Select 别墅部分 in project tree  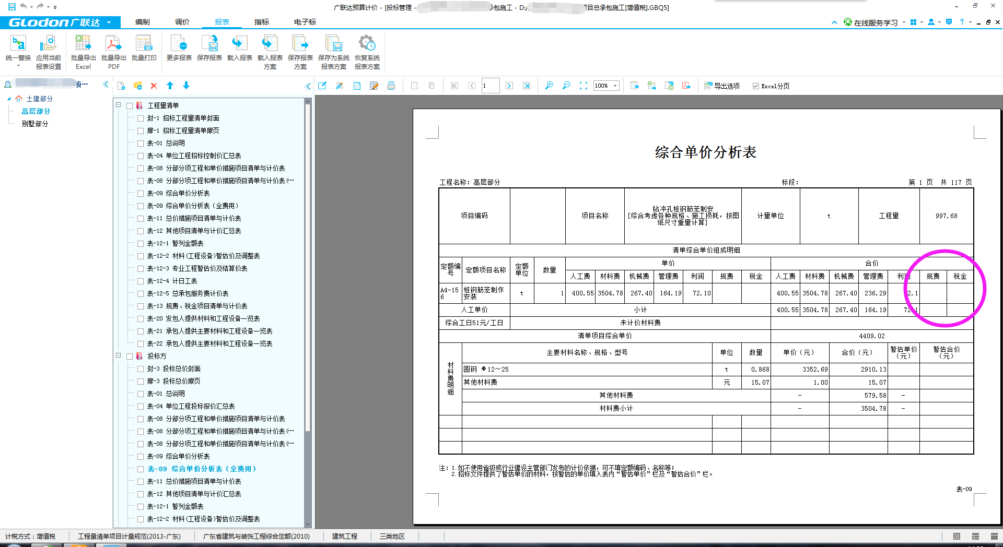[x=34, y=124]
